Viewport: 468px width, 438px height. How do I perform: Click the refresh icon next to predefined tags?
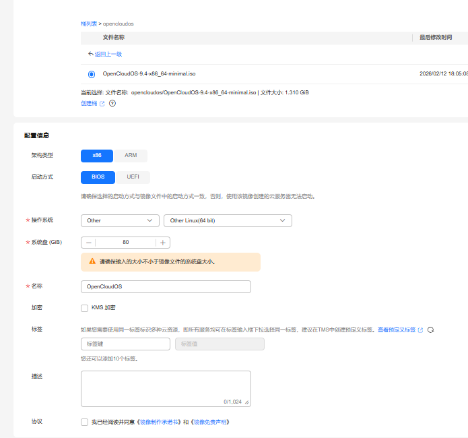[x=431, y=330]
